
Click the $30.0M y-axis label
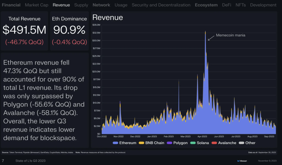[96, 40]
